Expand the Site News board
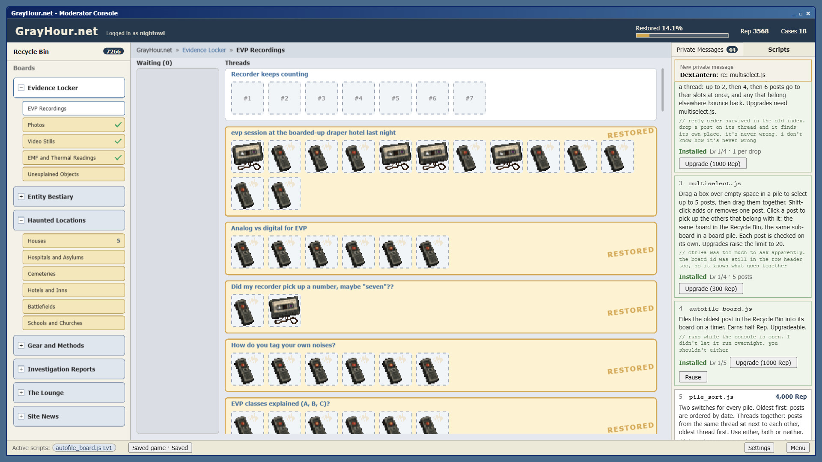 pos(21,416)
